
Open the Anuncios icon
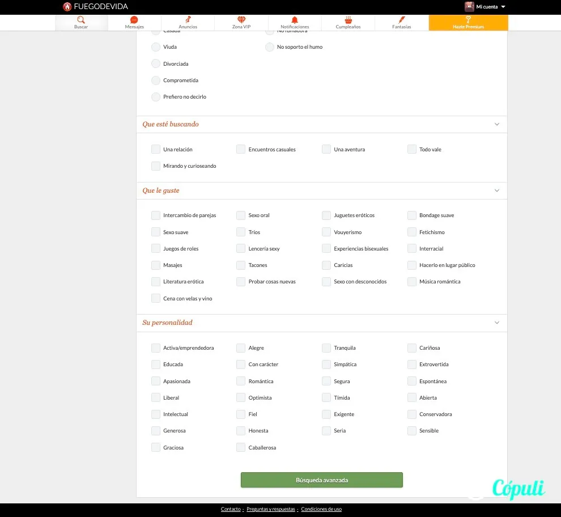point(188,20)
